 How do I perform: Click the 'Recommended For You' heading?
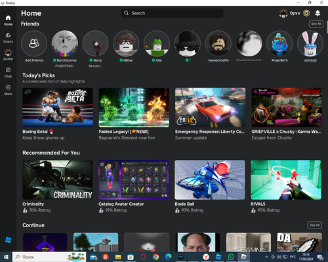click(x=51, y=153)
